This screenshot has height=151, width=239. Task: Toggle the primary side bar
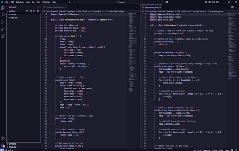tap(210, 2)
